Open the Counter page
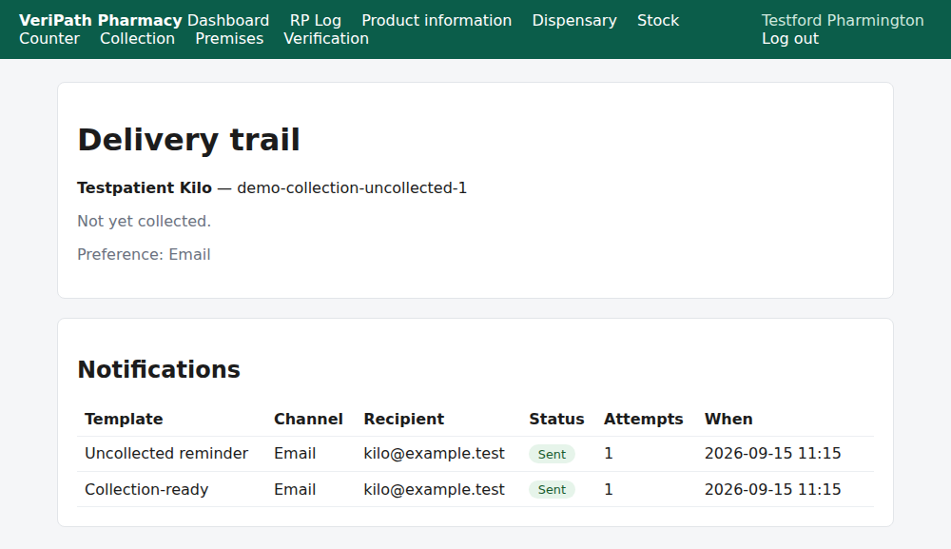Viewport: 951px width, 549px height. [x=49, y=38]
